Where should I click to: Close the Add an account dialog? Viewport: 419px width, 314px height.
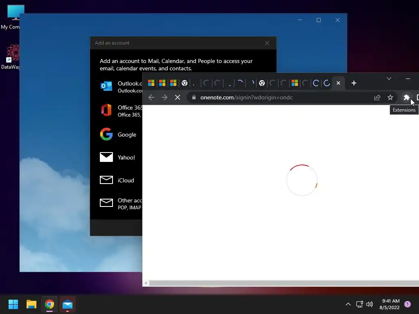pyautogui.click(x=267, y=43)
